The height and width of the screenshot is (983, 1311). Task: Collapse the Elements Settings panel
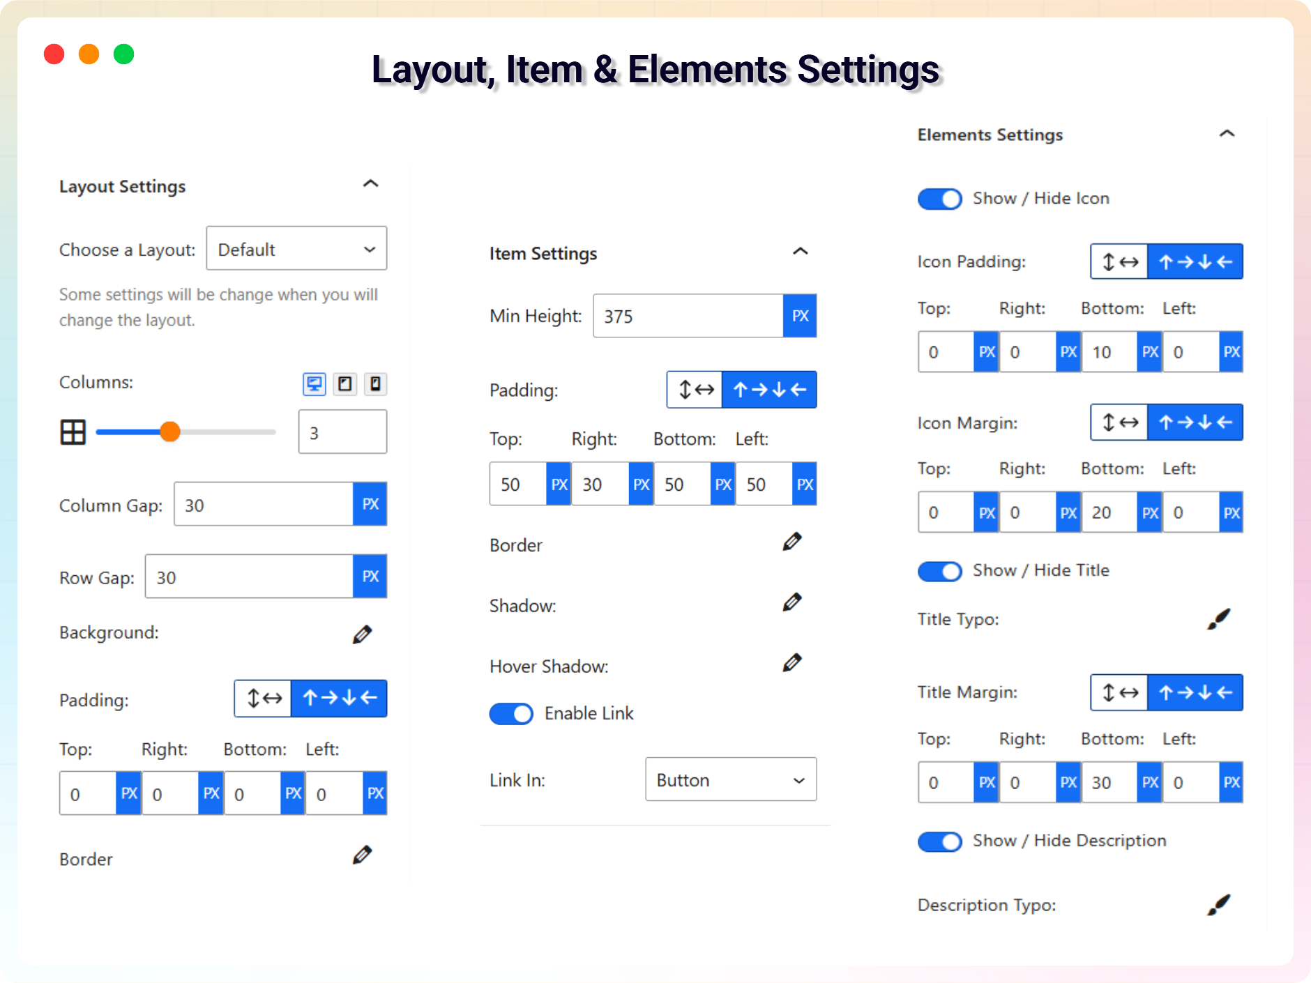pyautogui.click(x=1228, y=133)
